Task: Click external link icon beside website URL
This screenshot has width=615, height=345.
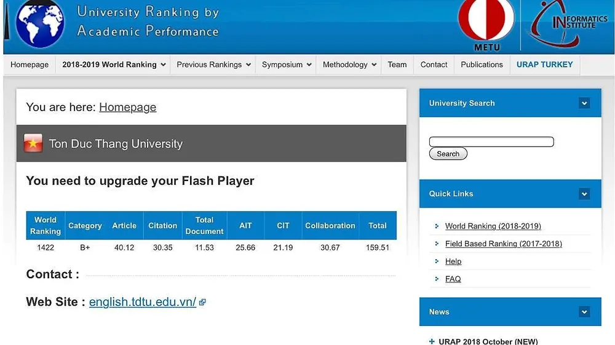Action: (202, 302)
